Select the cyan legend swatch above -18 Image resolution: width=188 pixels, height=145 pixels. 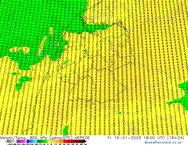(x=36, y=141)
